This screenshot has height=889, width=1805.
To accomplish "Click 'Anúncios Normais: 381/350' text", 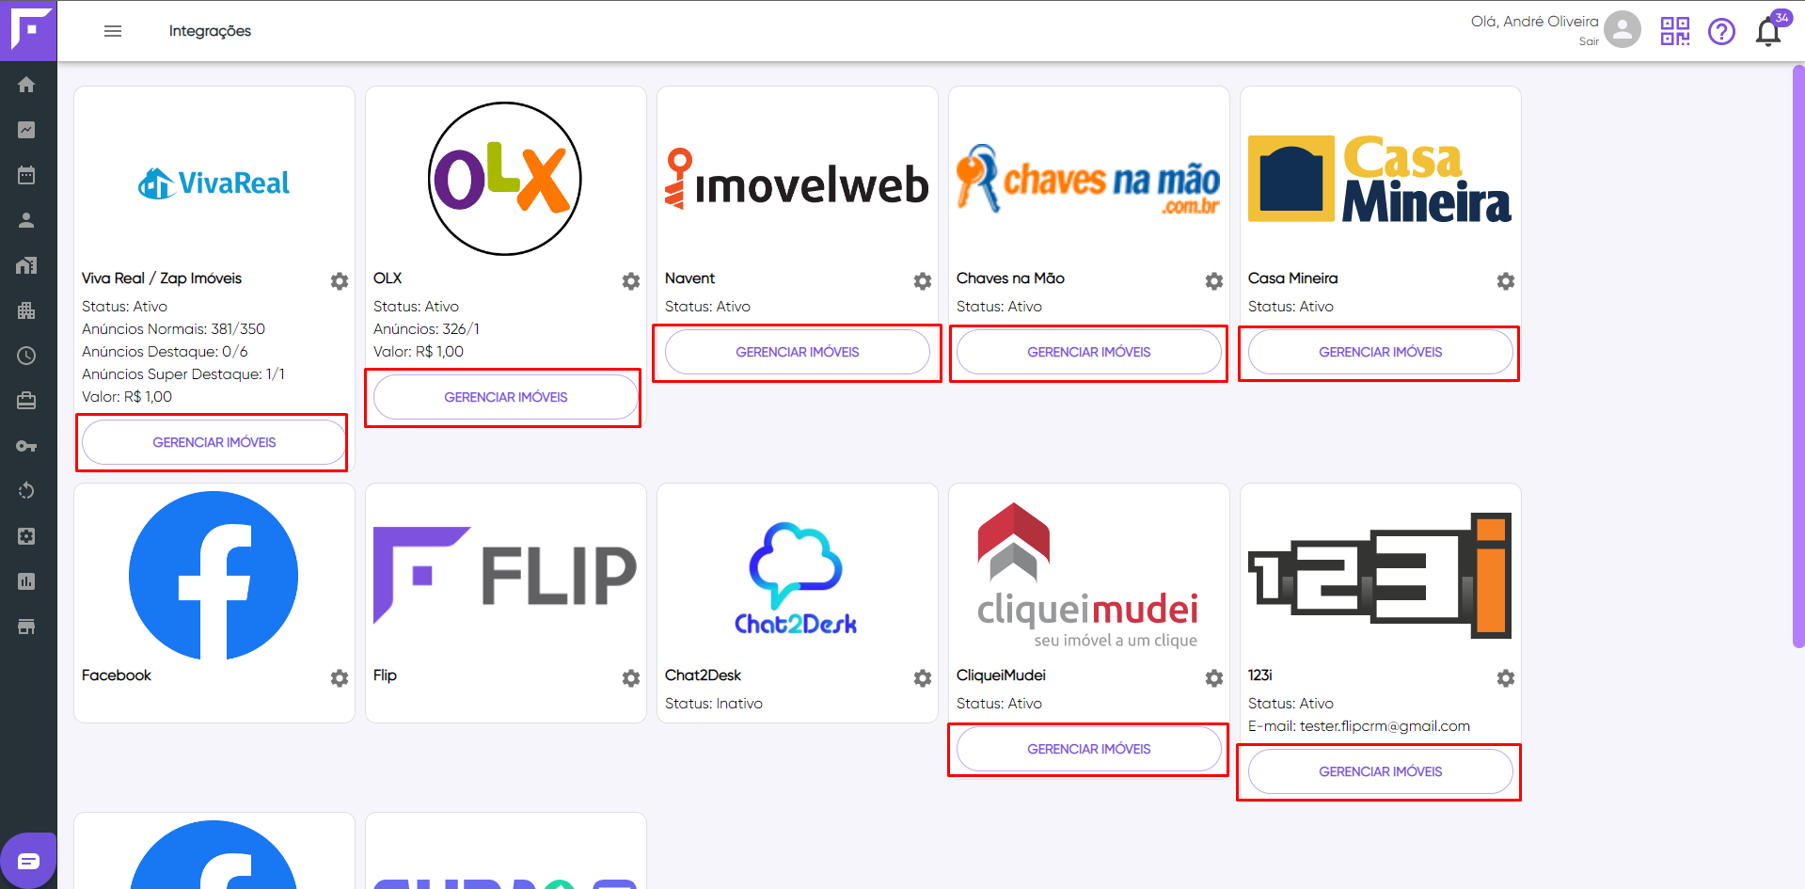I will 173,329.
